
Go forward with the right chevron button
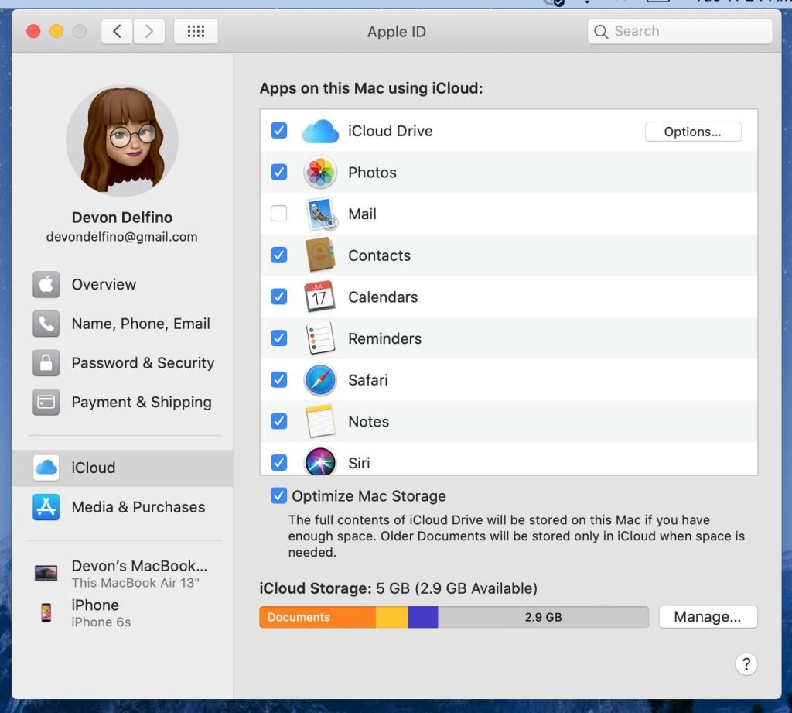(149, 31)
